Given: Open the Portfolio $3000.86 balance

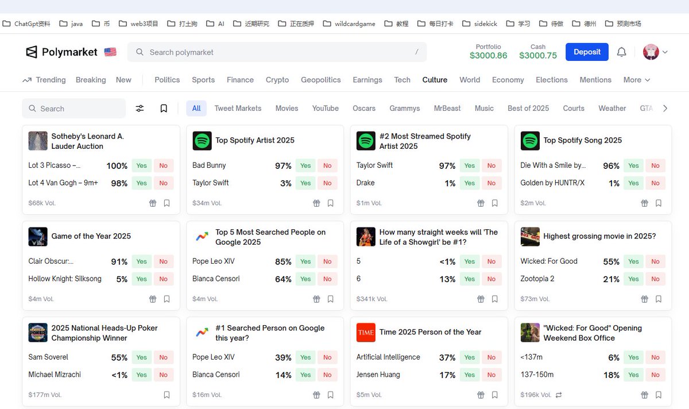Looking at the screenshot, I should tap(489, 52).
